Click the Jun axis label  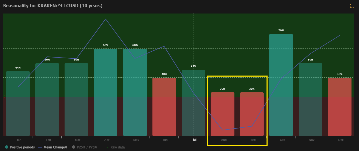[165, 140]
